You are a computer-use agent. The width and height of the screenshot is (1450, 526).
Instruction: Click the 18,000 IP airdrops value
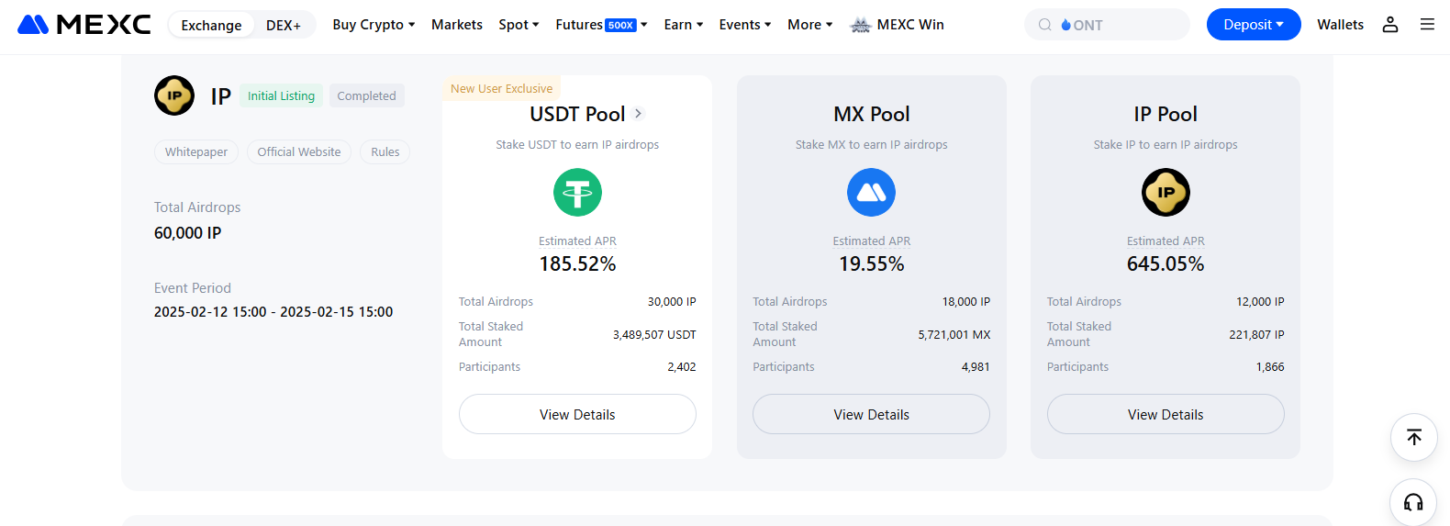[x=966, y=301]
